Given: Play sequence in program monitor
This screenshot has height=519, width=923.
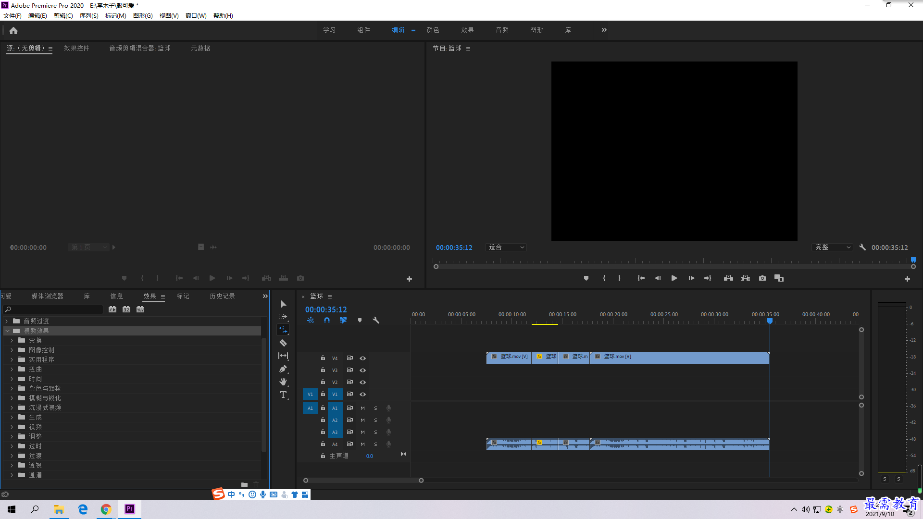Looking at the screenshot, I should coord(674,278).
